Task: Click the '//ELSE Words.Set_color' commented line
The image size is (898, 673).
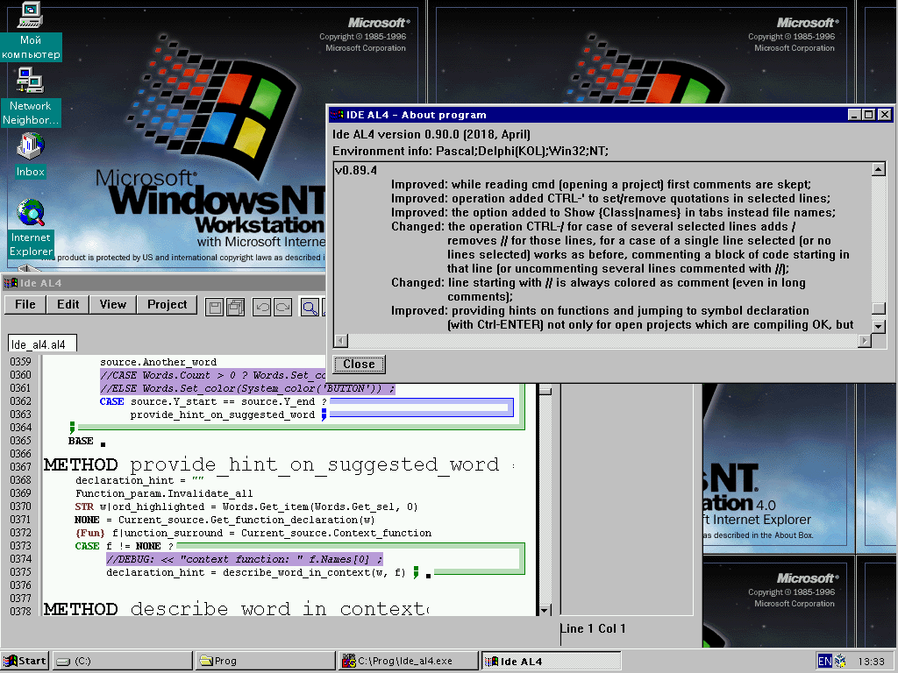Action: pyautogui.click(x=246, y=388)
